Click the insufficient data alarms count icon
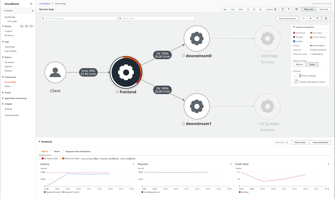Image resolution: width=335 pixels, height=199 pixels. coord(31,26)
